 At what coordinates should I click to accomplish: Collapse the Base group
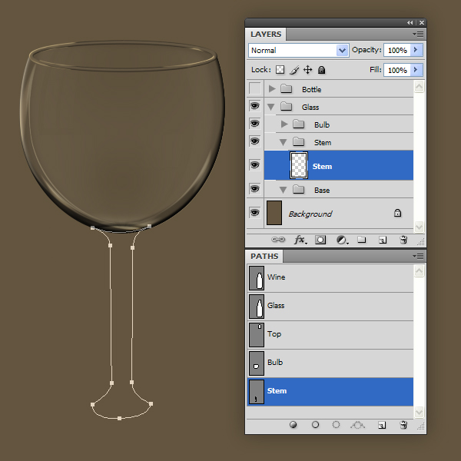(283, 190)
